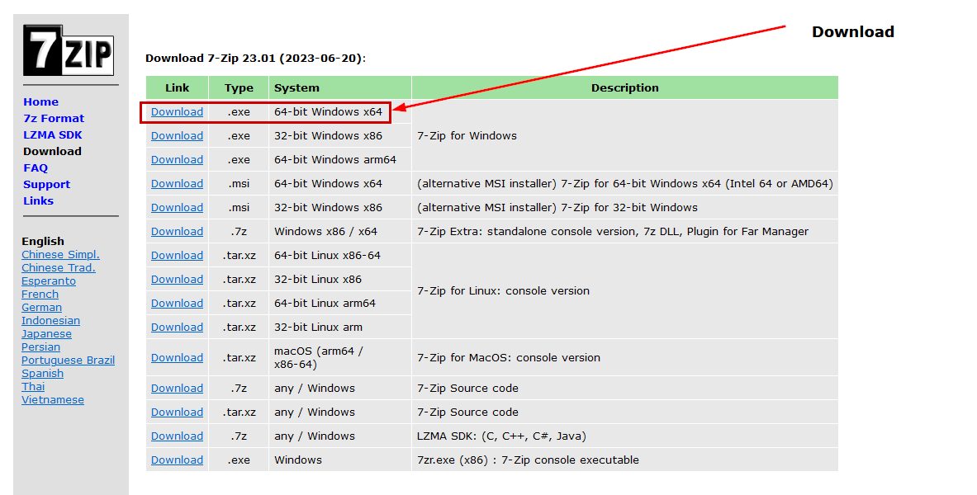Open the Support page link
The height and width of the screenshot is (495, 977).
click(46, 185)
